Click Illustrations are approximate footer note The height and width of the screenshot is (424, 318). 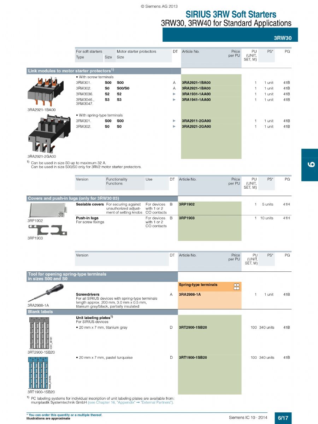[x=48, y=419]
